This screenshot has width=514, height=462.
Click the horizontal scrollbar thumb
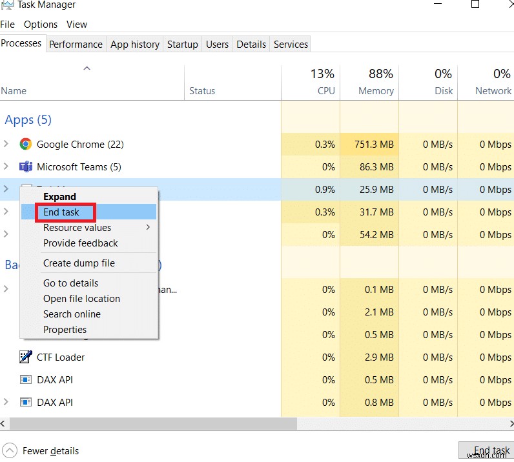coord(153,424)
